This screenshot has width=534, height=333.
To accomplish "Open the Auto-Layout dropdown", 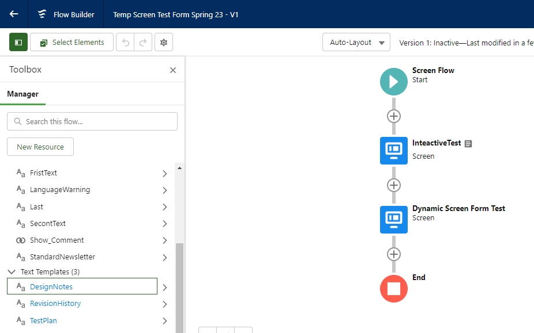I will [x=356, y=42].
